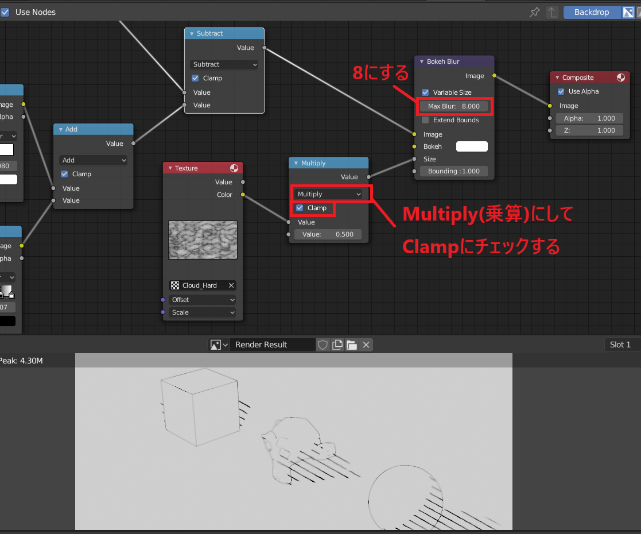Open the Multiply operation dropdown

pyautogui.click(x=329, y=194)
